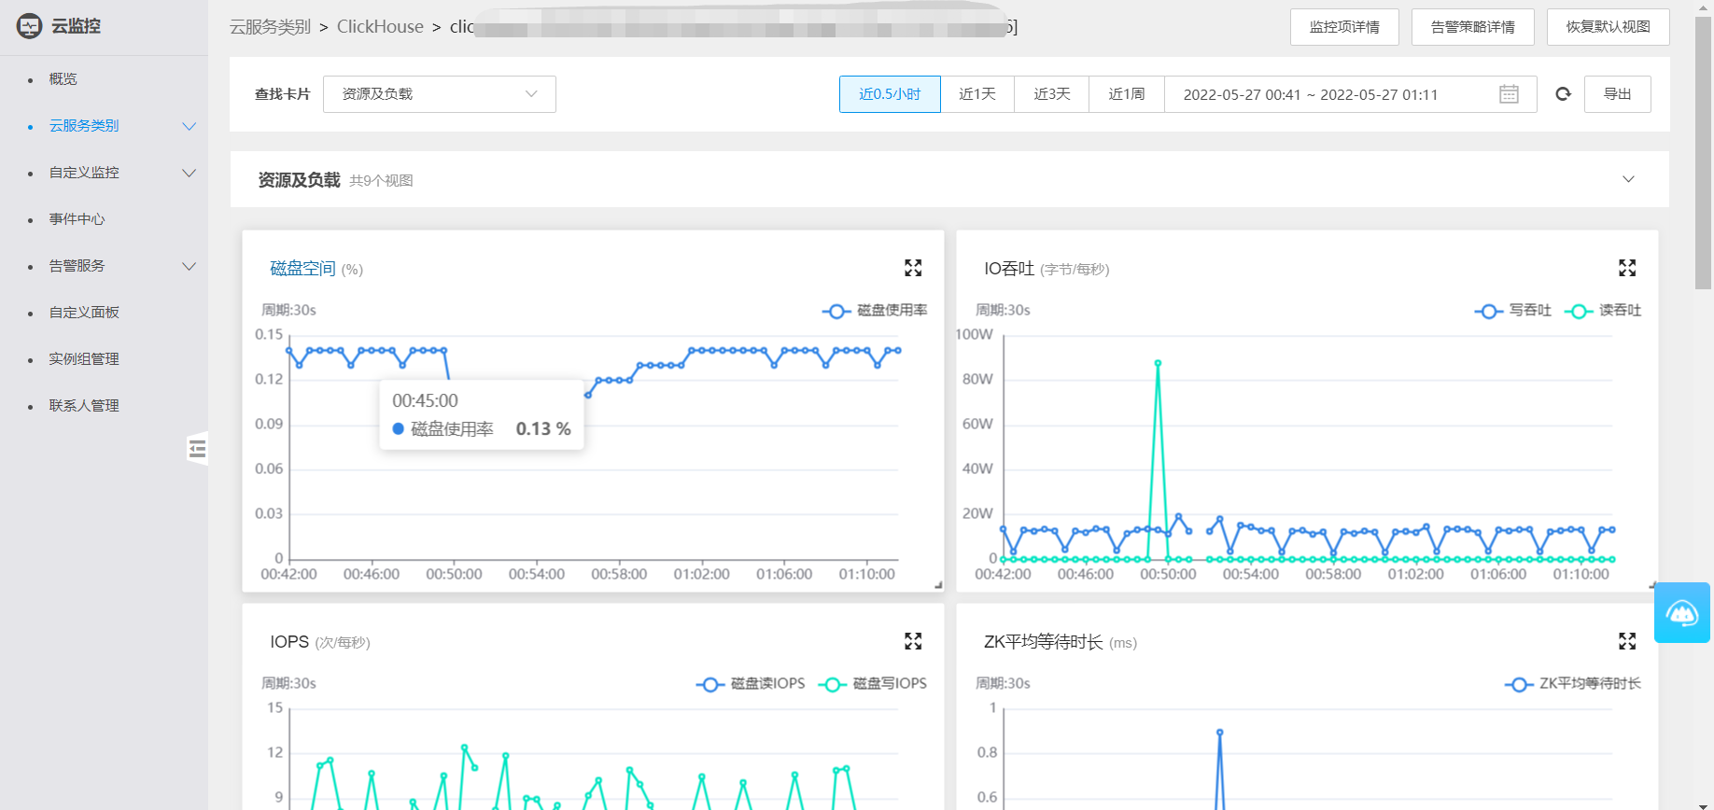Collapse the 资源及负载 section
The height and width of the screenshot is (810, 1714).
[1628, 179]
